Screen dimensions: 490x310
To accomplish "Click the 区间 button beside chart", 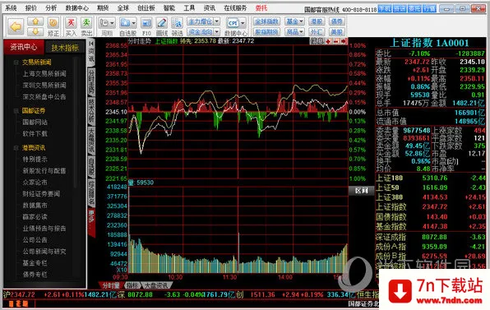I will click(361, 191).
